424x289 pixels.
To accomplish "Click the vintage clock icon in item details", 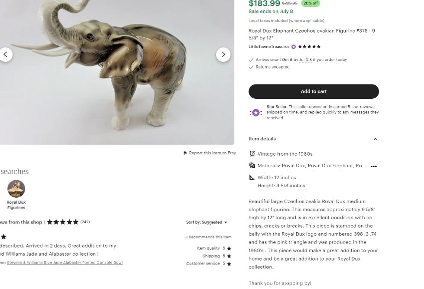I will tap(252, 154).
